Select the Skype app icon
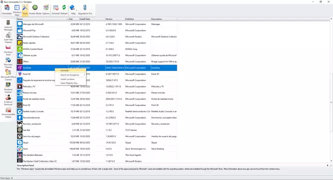The width and height of the screenshot is (333, 180). coord(20,142)
